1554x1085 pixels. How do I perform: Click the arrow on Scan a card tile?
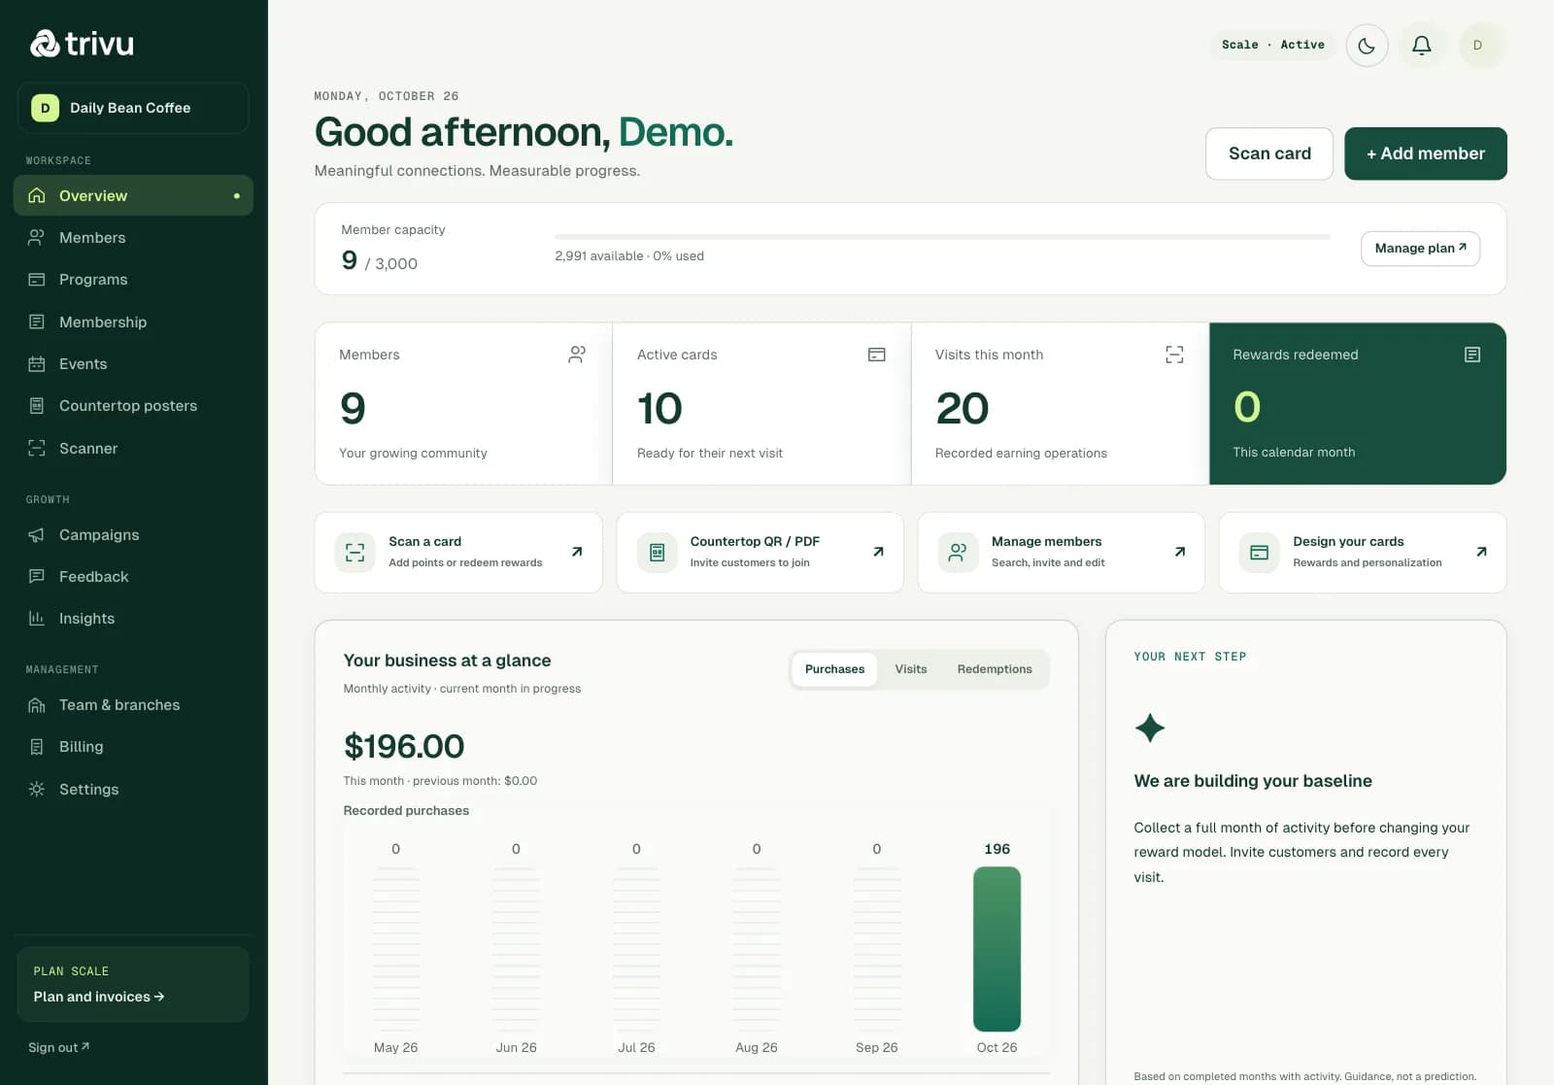pyautogui.click(x=577, y=552)
